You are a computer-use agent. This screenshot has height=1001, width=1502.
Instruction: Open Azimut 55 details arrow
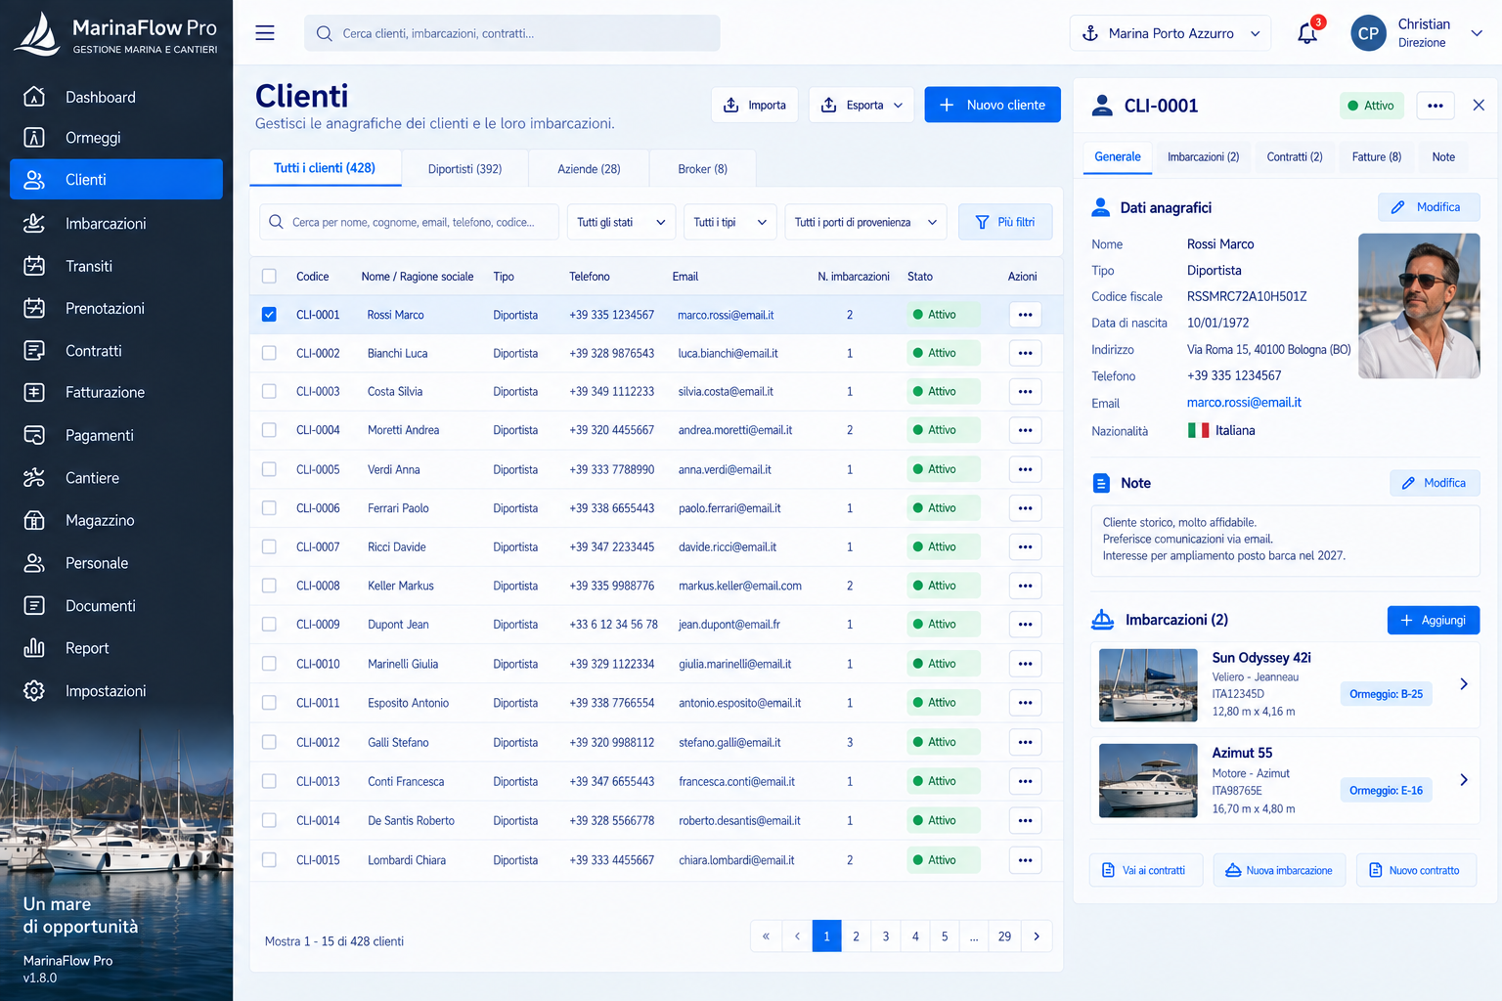(1464, 780)
